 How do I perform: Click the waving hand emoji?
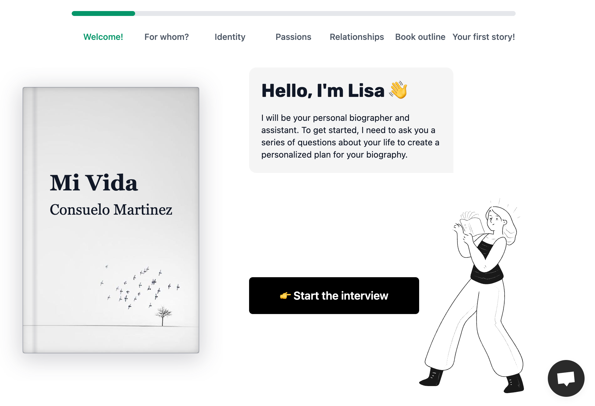[x=398, y=90]
